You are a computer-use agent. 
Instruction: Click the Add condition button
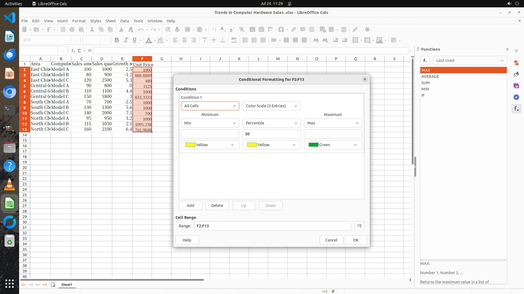click(190, 206)
